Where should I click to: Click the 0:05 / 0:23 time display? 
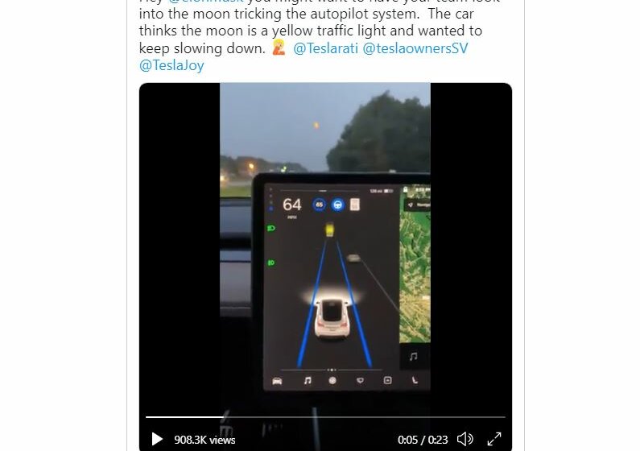pyautogui.click(x=423, y=440)
